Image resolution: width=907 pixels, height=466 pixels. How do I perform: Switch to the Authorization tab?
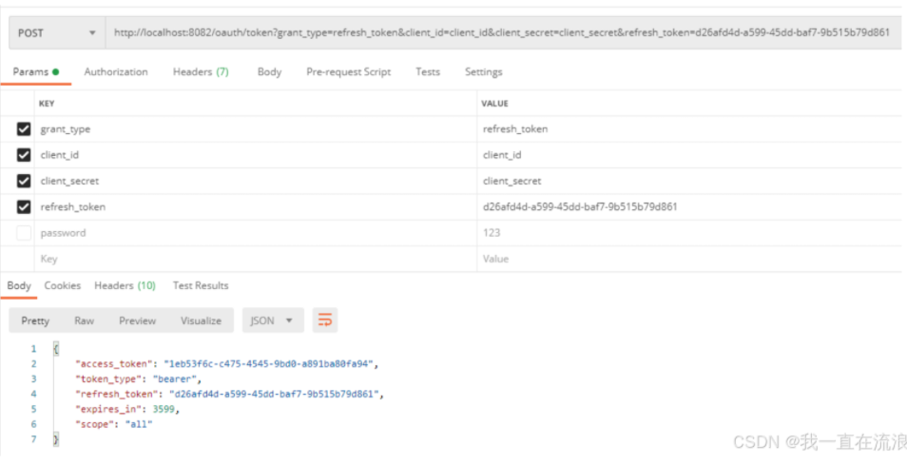pos(116,71)
